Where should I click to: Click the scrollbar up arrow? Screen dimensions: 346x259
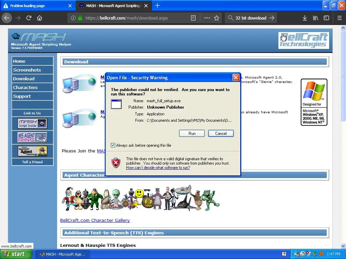(x=343, y=28)
